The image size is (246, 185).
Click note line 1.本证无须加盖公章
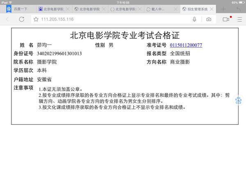[61, 89]
